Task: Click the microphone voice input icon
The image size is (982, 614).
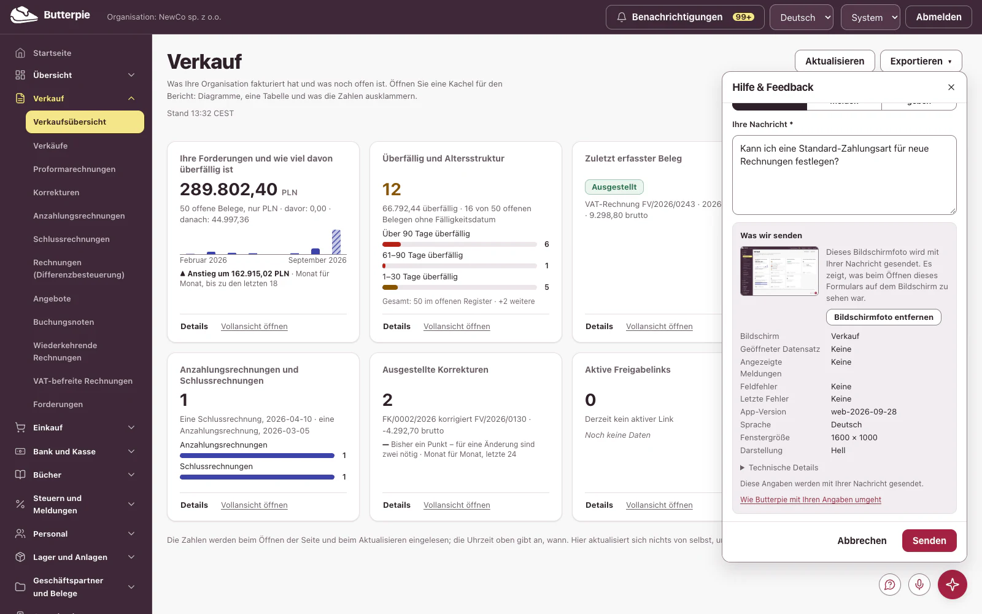Action: point(919,585)
